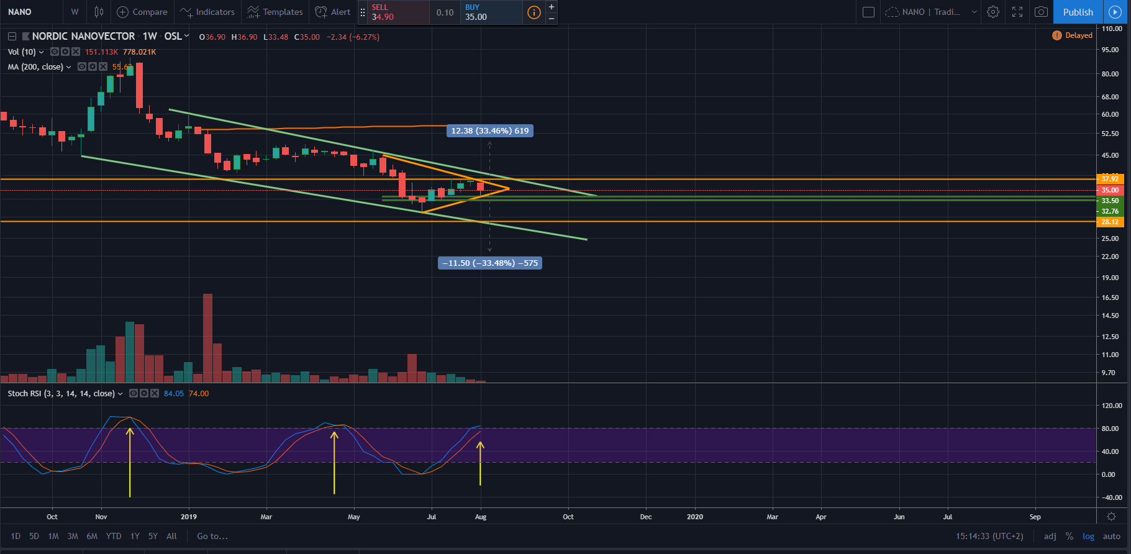Decrease order quantity with minus button

click(x=551, y=18)
